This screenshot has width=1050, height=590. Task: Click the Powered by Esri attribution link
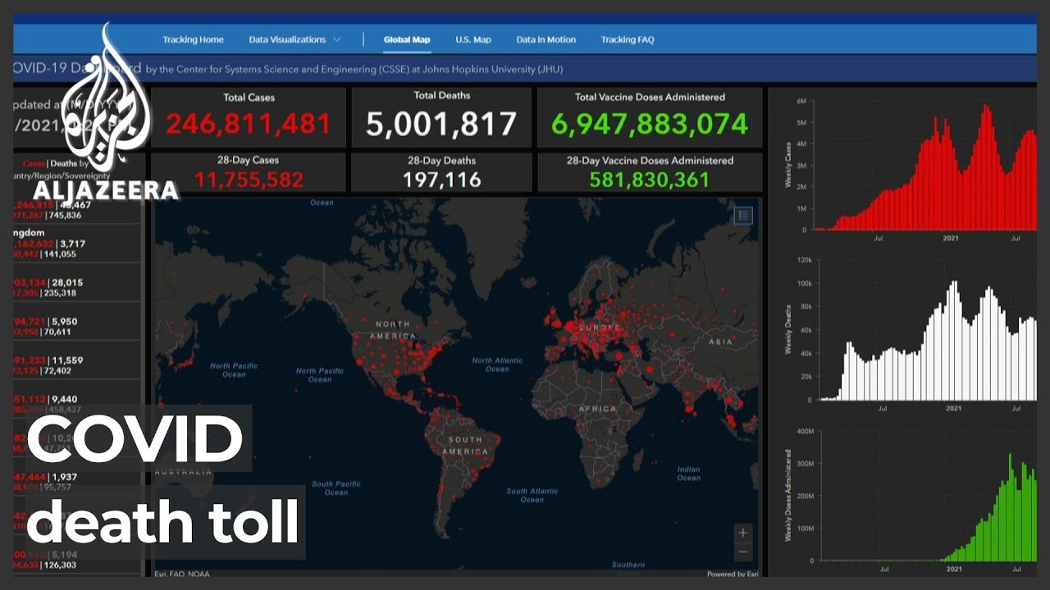pyautogui.click(x=733, y=574)
